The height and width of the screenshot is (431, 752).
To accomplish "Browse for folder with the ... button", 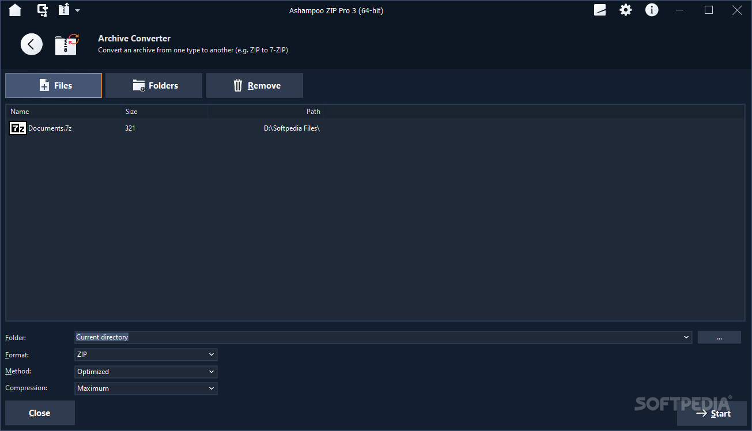I will tap(719, 337).
